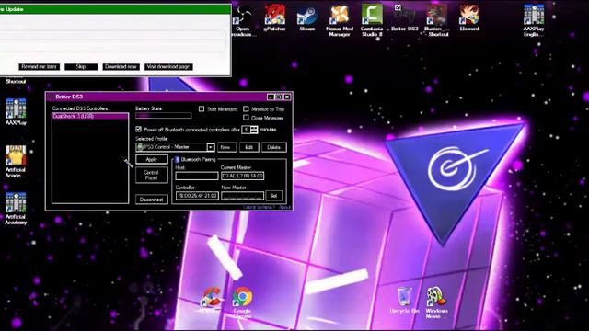Open the Recycle Bin
Image resolution: width=589 pixels, height=331 pixels.
tap(404, 301)
